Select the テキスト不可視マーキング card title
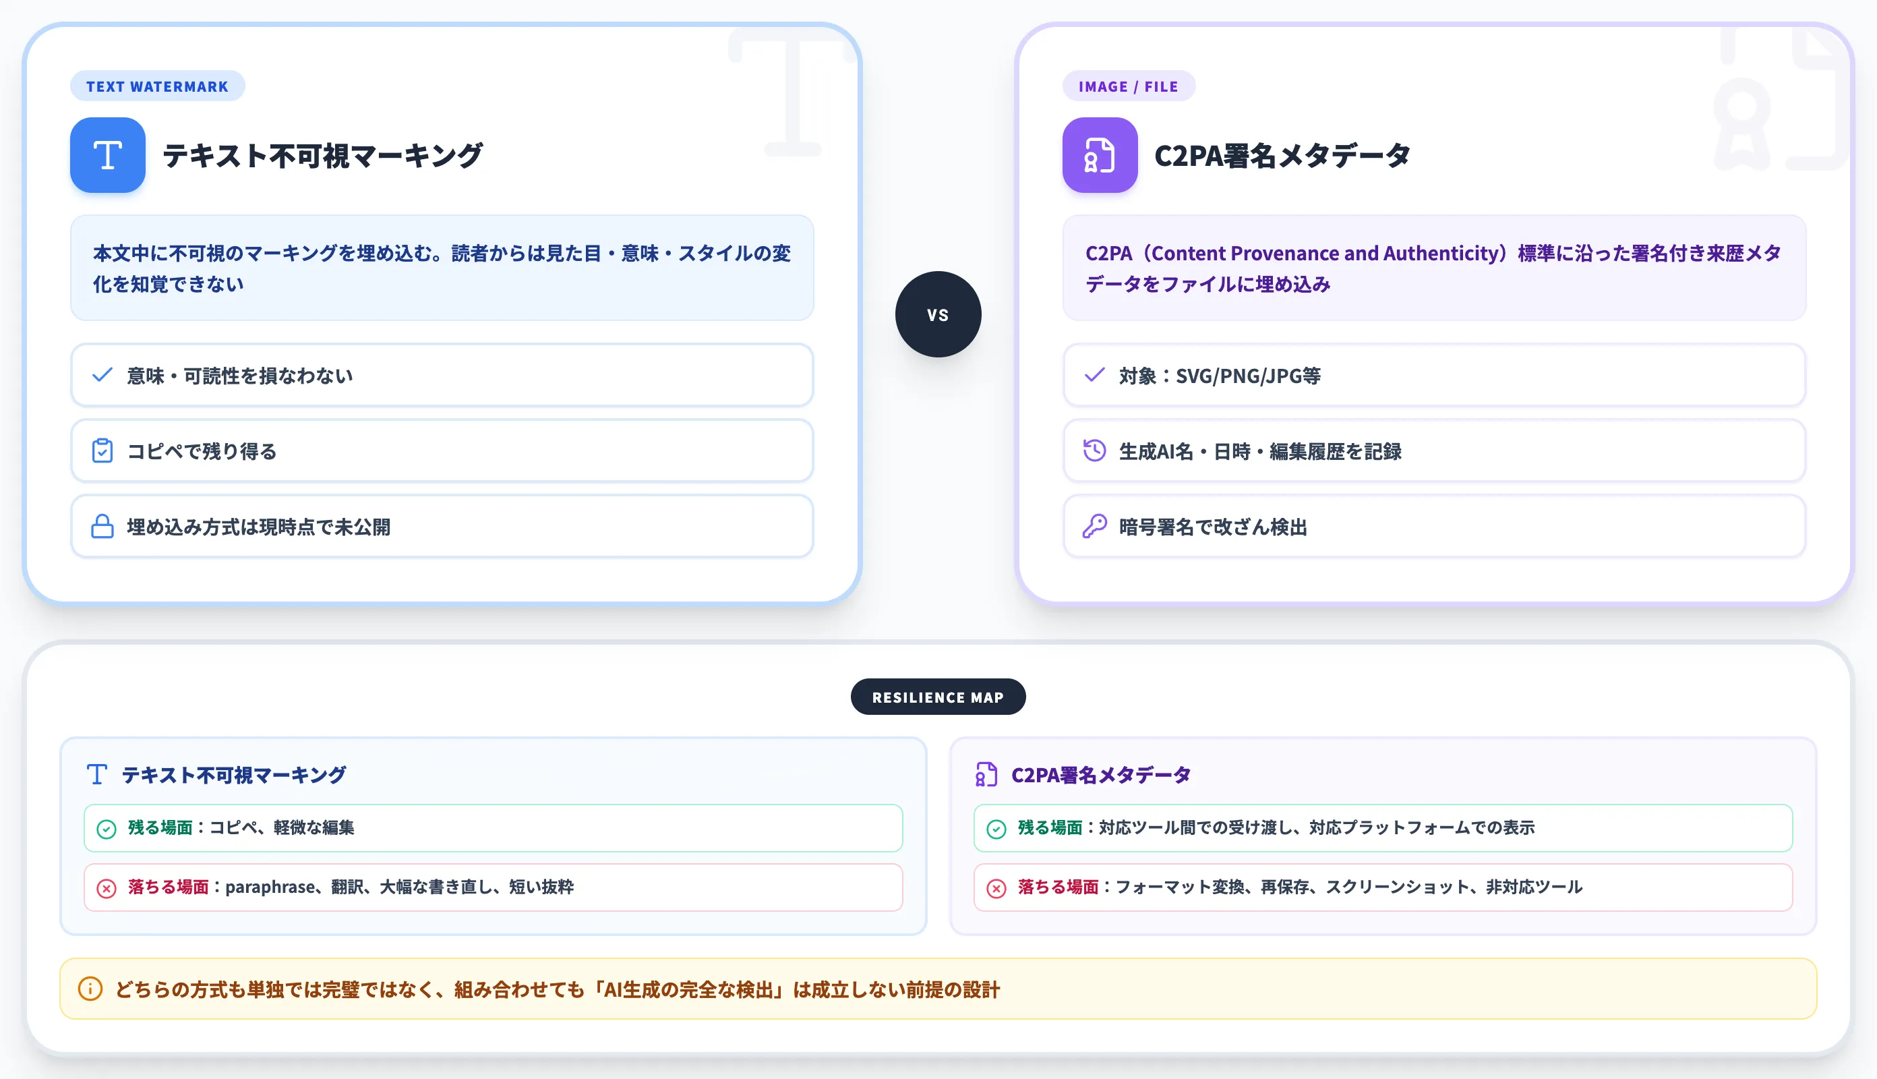Image resolution: width=1877 pixels, height=1079 pixels. click(322, 156)
